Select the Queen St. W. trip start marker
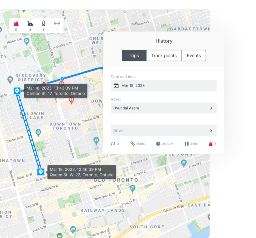This screenshot has width=256, height=238. [41, 172]
